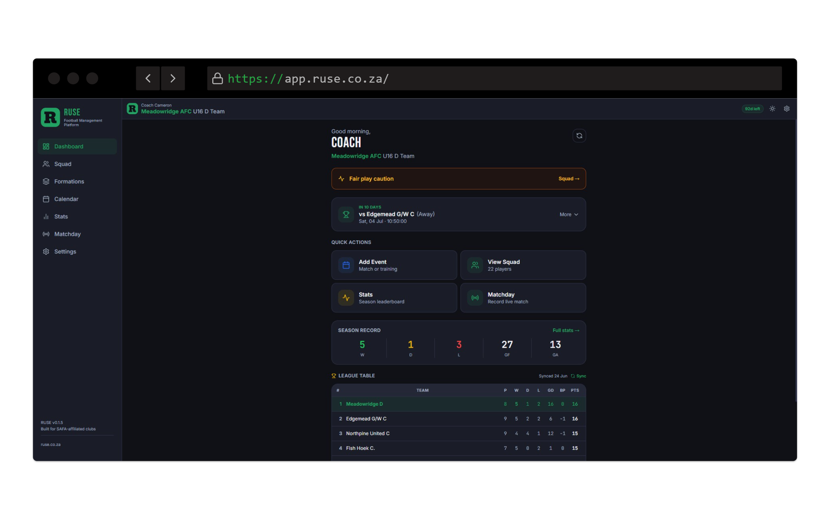This screenshot has width=830, height=519.
Task: Click the League Table trophy icon
Action: click(x=334, y=376)
